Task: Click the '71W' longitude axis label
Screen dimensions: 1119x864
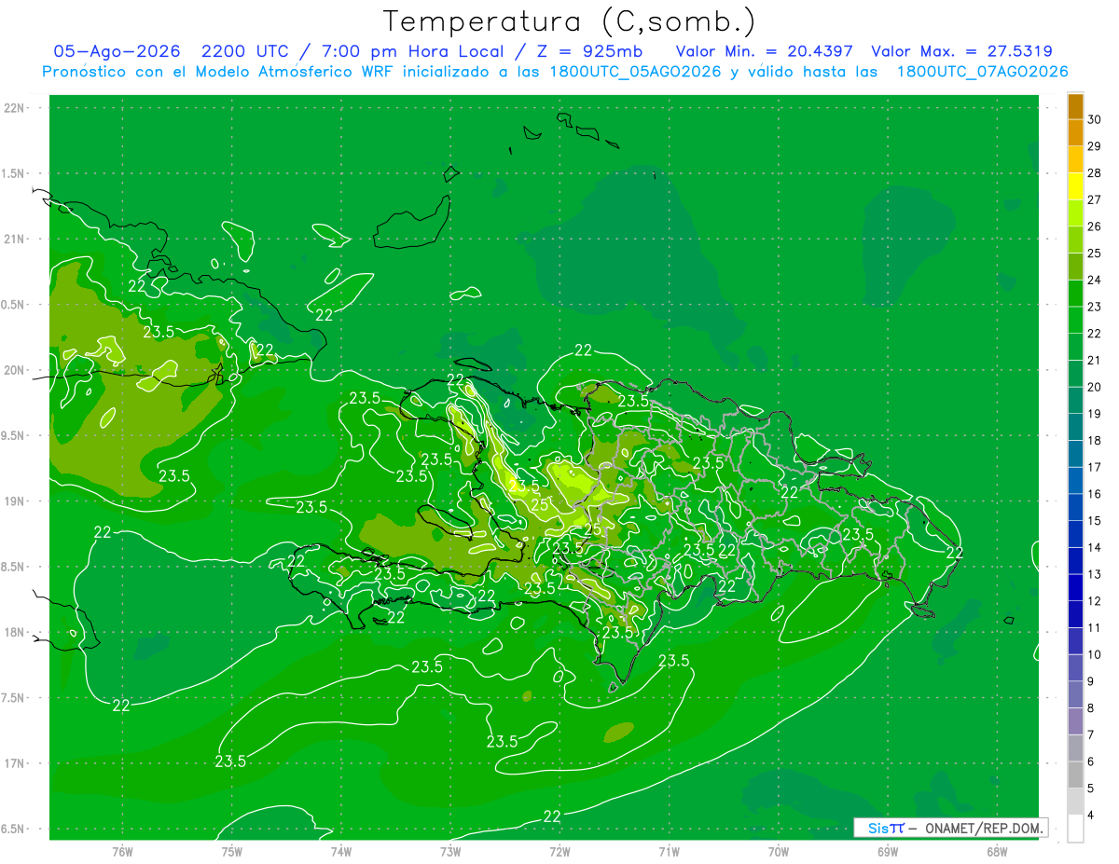Action: pyautogui.click(x=669, y=851)
